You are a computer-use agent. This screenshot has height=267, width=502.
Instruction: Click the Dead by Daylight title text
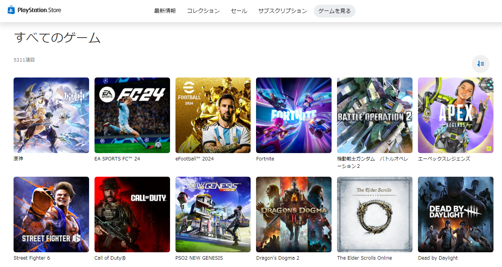click(438, 258)
